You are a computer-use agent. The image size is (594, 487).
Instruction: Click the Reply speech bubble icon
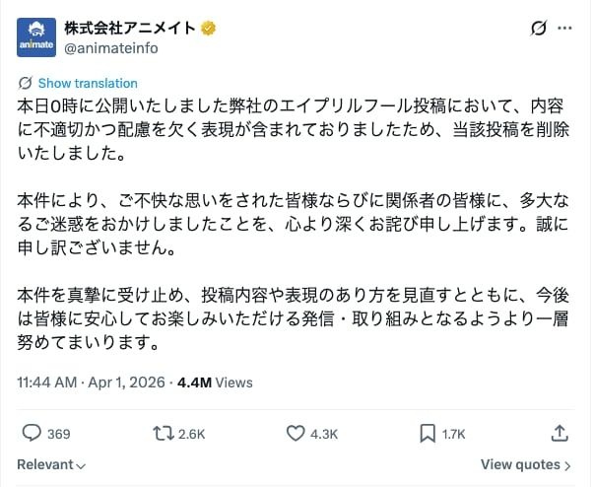(x=32, y=433)
